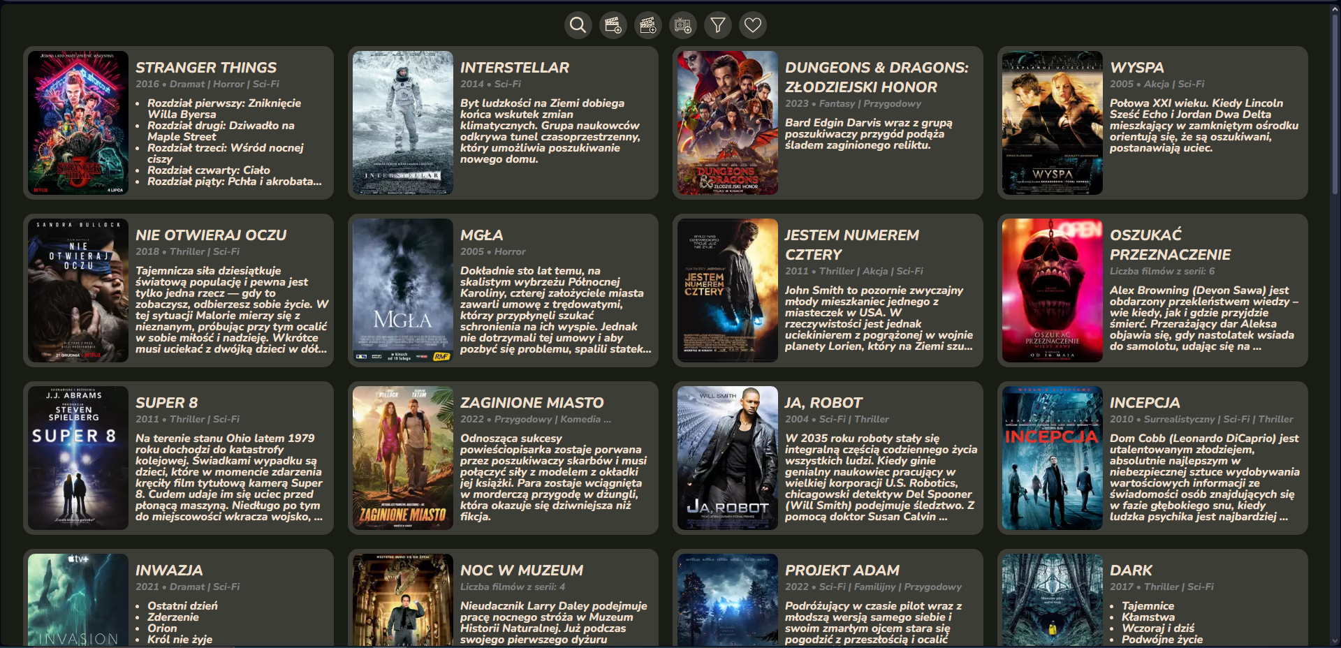
Task: Select episode 'Rozdział pierwszy: Zniknięcie Willa Byersa'
Action: click(x=224, y=109)
